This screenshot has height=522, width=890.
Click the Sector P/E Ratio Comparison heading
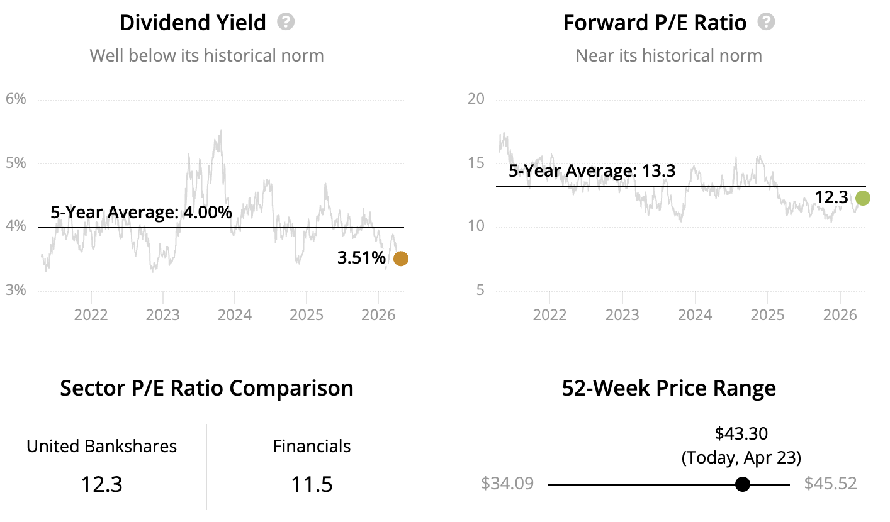pos(206,388)
